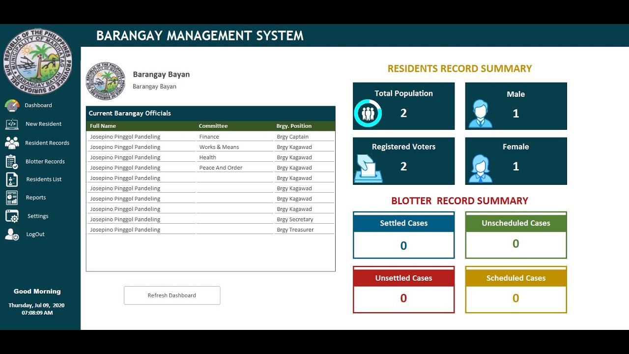Open the Unscheduled Cases card

(516, 235)
